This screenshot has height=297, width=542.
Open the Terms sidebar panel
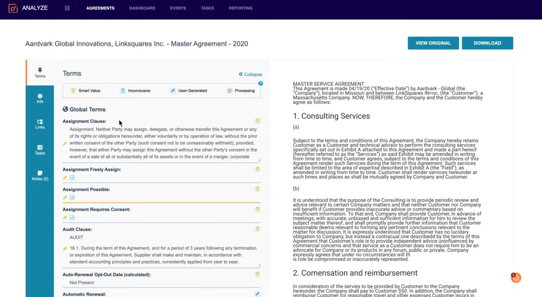[40, 73]
